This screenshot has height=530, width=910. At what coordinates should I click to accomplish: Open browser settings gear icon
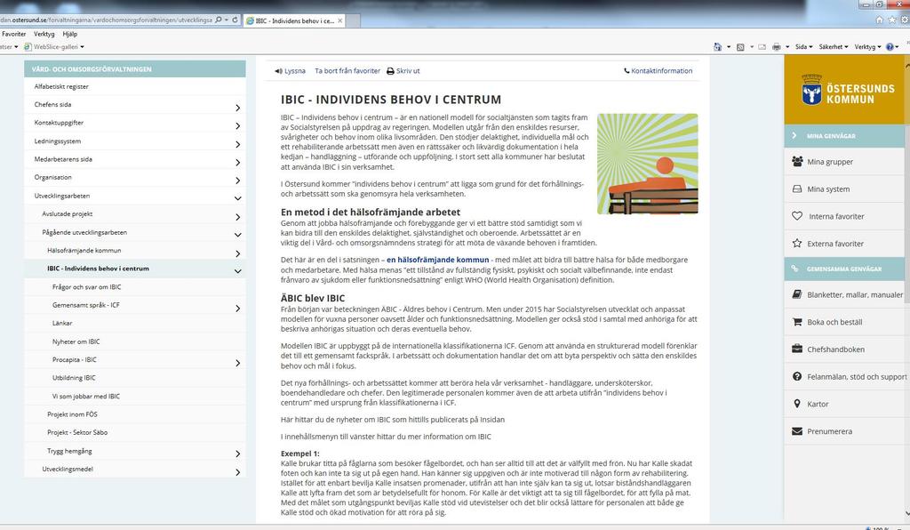click(x=905, y=20)
